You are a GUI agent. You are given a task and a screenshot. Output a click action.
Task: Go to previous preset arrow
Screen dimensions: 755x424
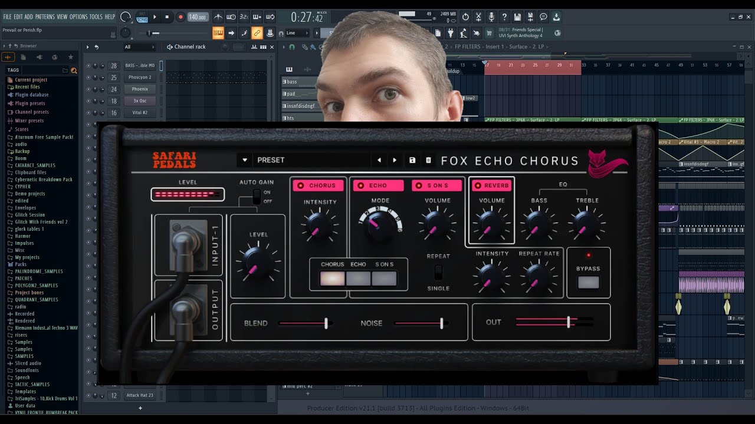379,160
